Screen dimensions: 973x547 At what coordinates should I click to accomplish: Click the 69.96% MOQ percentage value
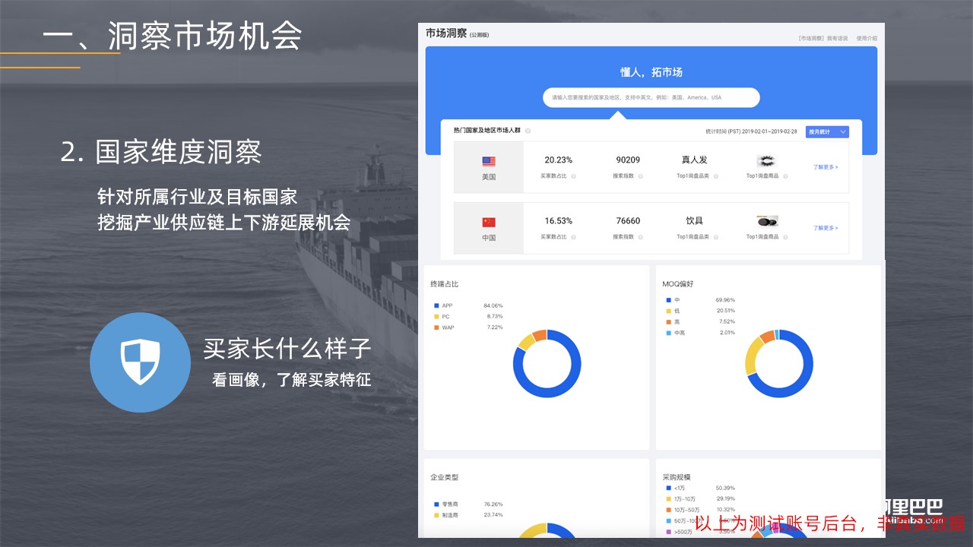pos(725,300)
